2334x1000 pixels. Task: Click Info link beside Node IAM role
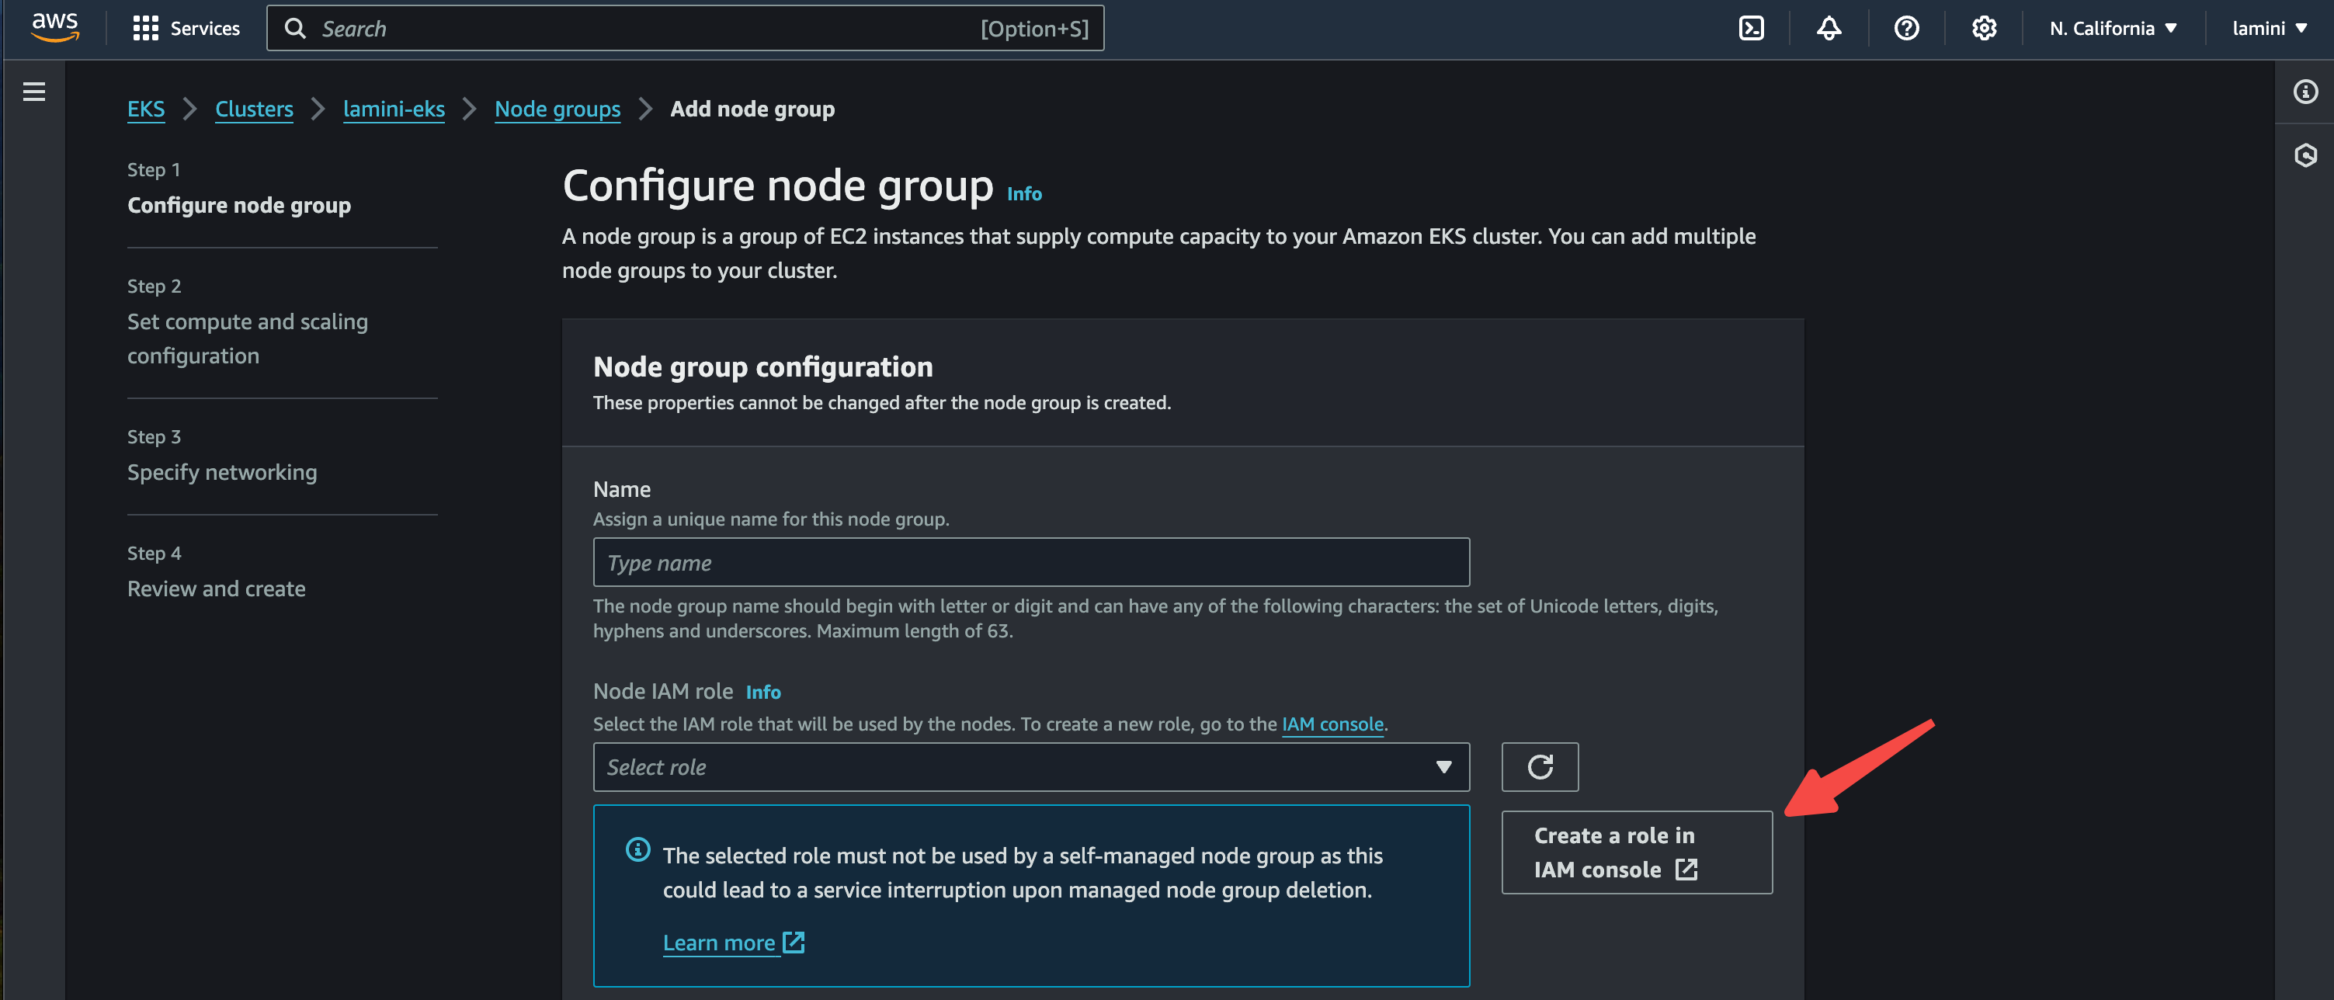(x=763, y=692)
